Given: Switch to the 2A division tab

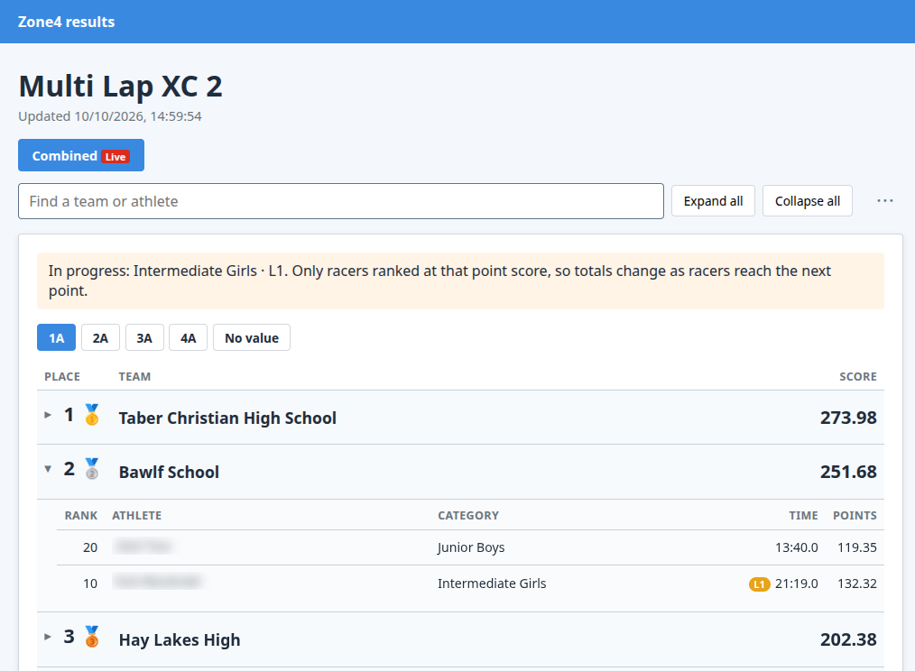Looking at the screenshot, I should 100,338.
